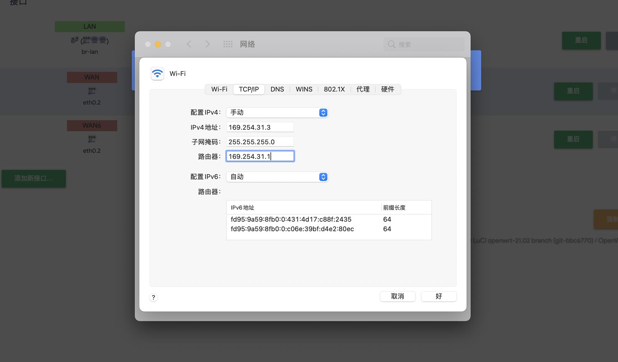Click the 取消 button to cancel
The width and height of the screenshot is (618, 362).
[398, 296]
